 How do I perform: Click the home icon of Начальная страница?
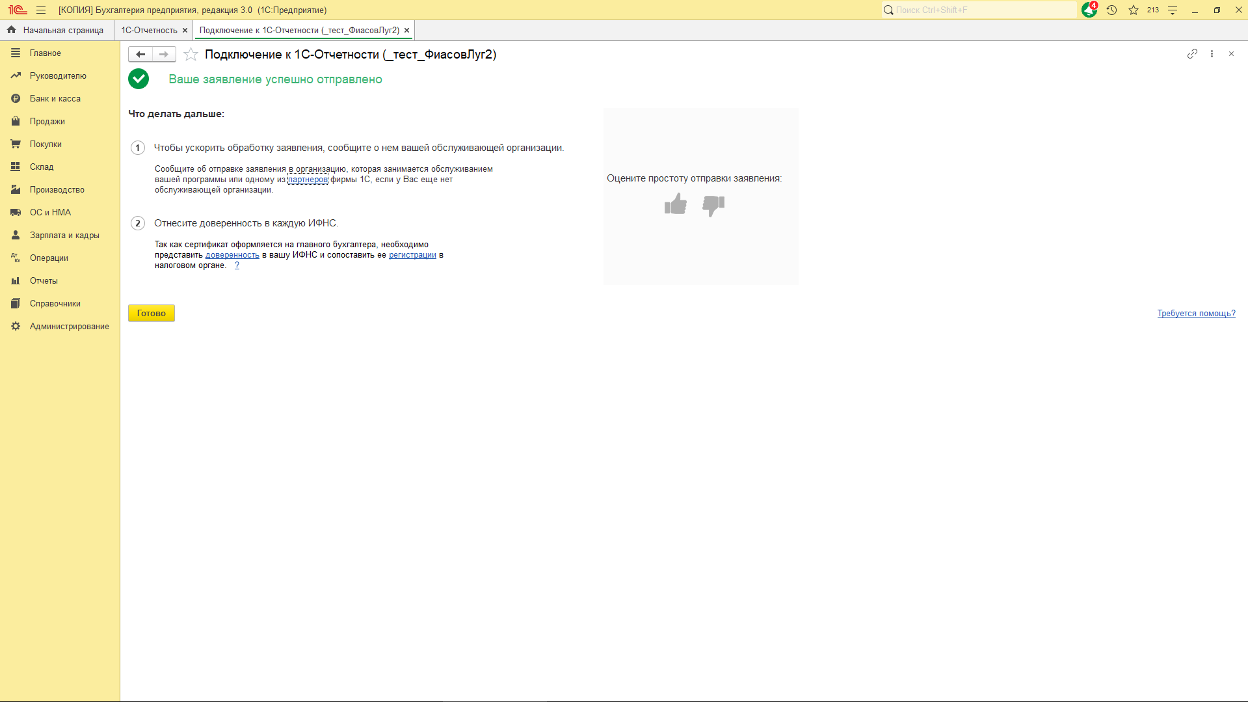click(11, 30)
